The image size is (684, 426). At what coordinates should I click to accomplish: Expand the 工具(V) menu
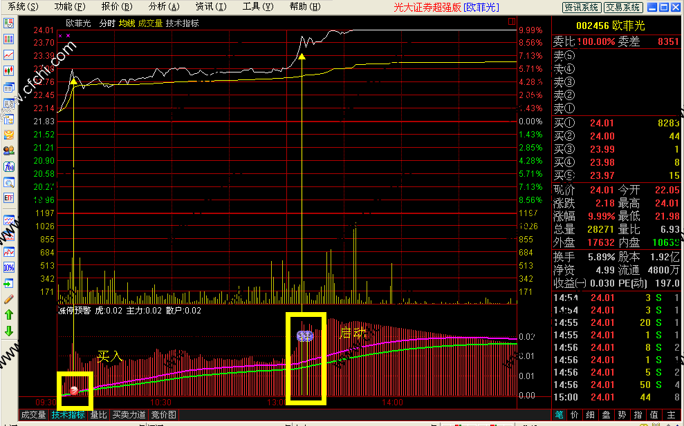(258, 7)
